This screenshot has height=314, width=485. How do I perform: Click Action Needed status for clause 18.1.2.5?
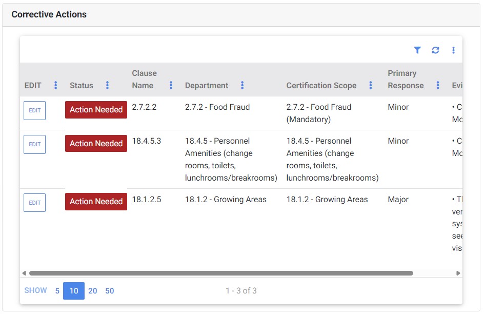(96, 202)
